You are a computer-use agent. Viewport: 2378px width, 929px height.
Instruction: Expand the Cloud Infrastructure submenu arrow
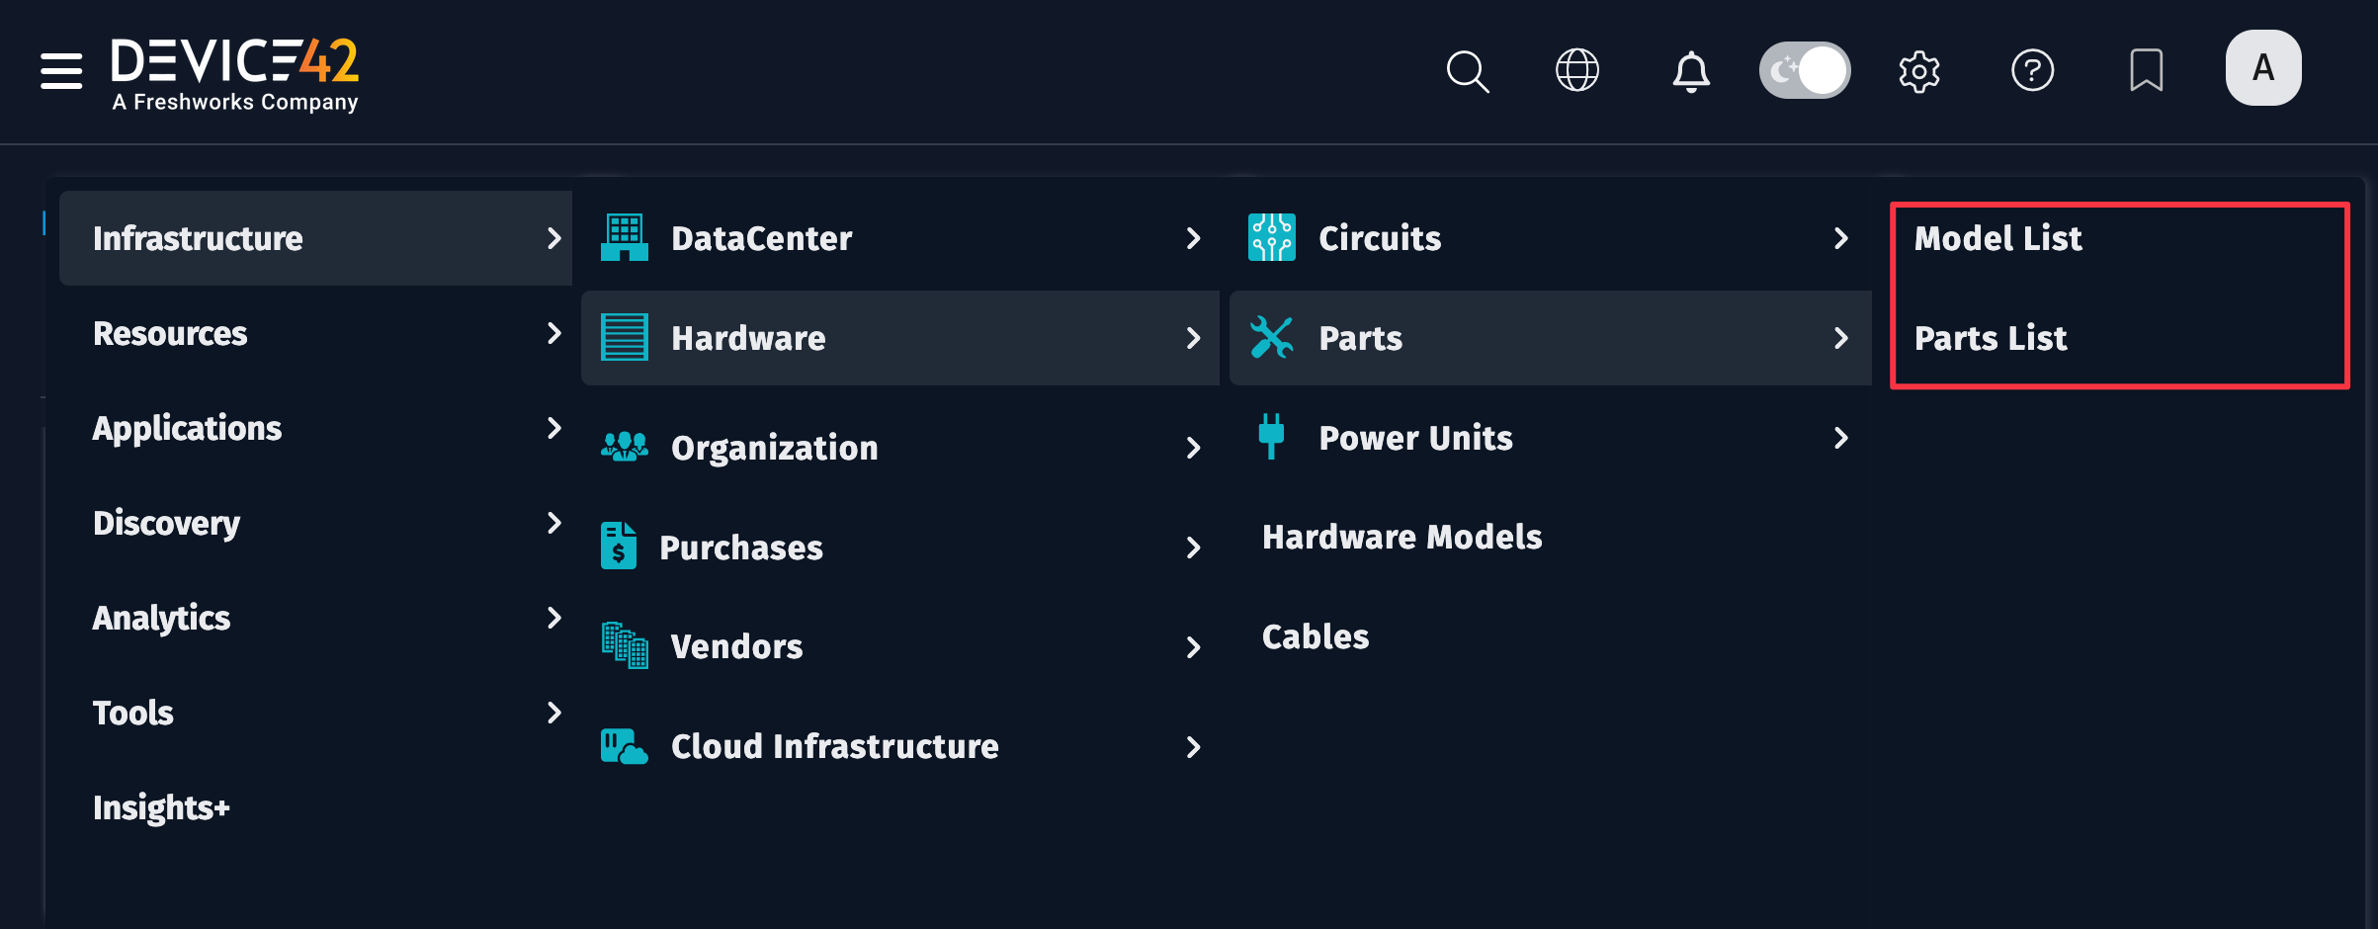tap(1194, 747)
